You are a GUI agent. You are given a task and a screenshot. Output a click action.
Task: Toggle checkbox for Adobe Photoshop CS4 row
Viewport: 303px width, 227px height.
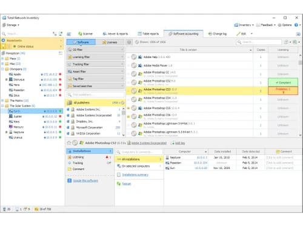128,99
